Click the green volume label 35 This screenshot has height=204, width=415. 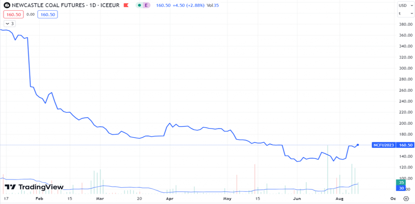[x=402, y=183]
